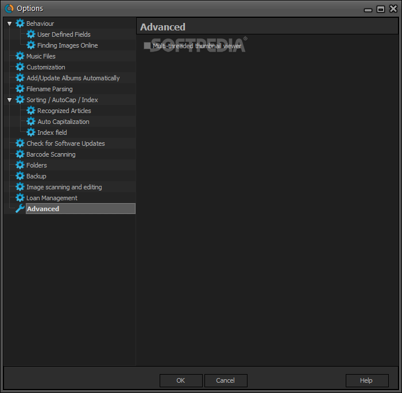The height and width of the screenshot is (393, 402).
Task: Select the Backup entry
Action: (36, 176)
